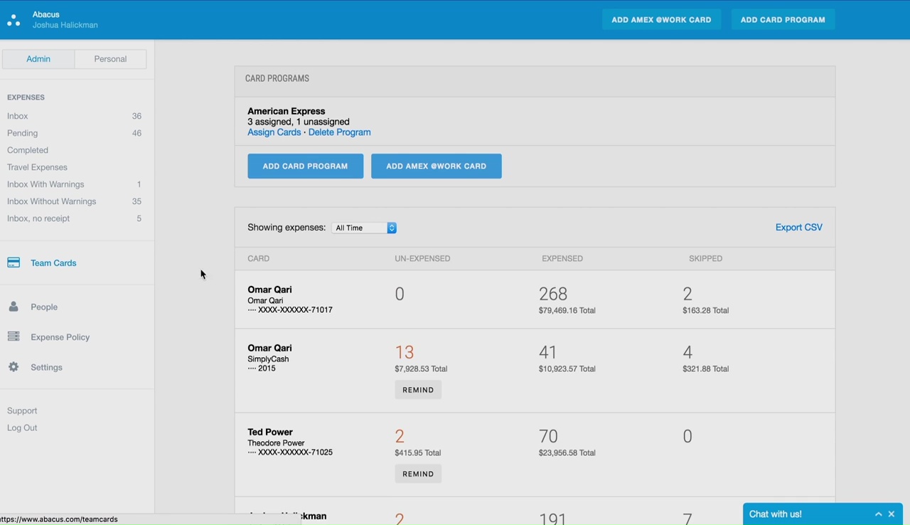The image size is (910, 525).
Task: Expand the Chat with us panel
Action: [x=878, y=514]
